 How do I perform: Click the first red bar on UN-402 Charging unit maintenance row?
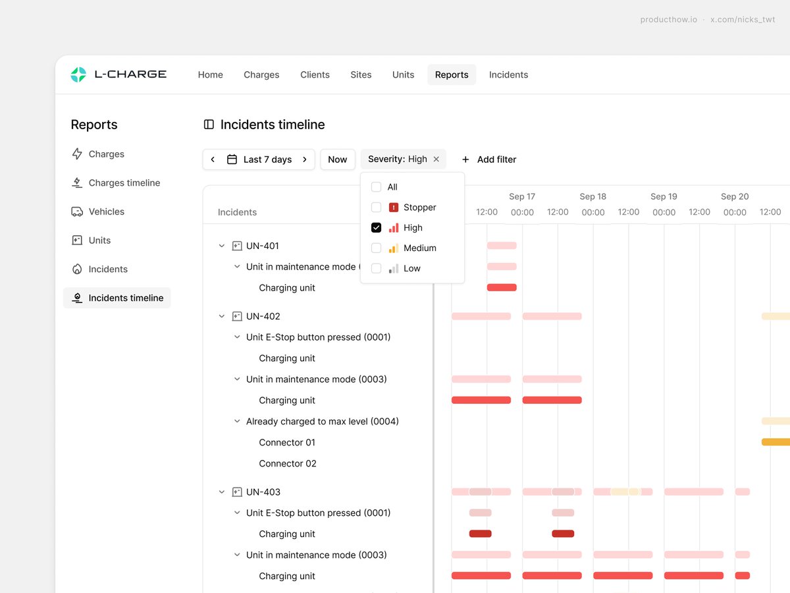(481, 400)
